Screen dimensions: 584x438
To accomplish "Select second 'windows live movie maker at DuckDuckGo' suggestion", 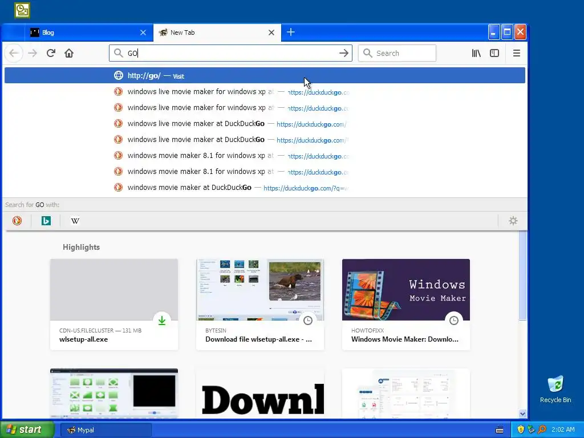I will [265, 140].
